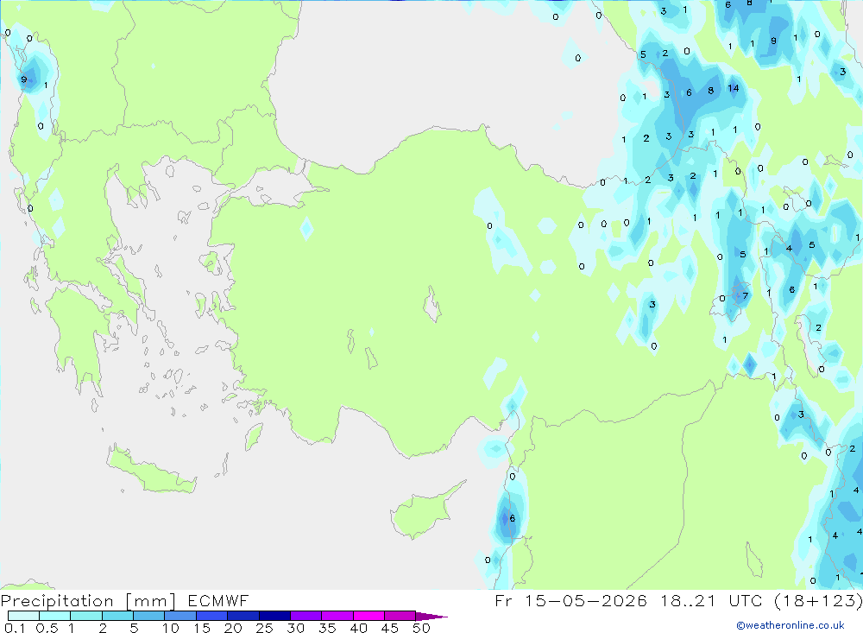
Task: Click the 5–10 mm blue legend swatch
Action: 148,616
